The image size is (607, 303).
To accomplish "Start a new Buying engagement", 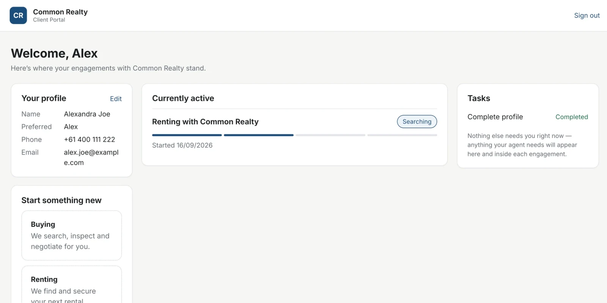I will (x=72, y=235).
